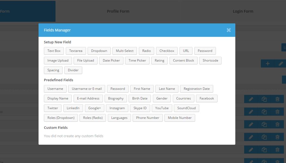Choose the Biography field

pyautogui.click(x=116, y=98)
